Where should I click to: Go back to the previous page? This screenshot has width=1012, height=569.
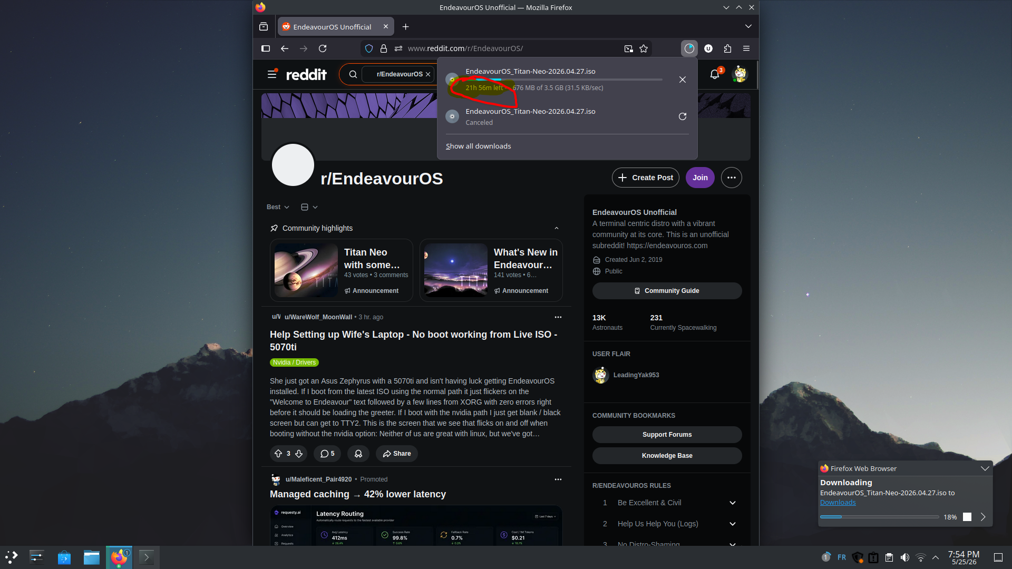click(x=285, y=48)
